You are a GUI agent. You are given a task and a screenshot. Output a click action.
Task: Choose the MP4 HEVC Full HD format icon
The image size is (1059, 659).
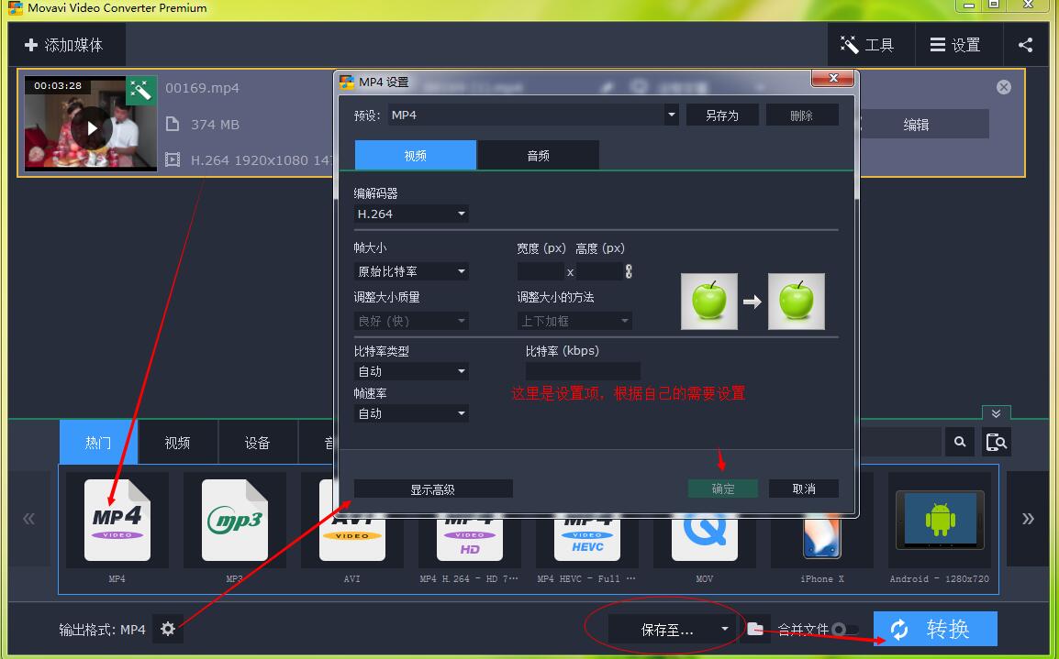[x=587, y=540]
